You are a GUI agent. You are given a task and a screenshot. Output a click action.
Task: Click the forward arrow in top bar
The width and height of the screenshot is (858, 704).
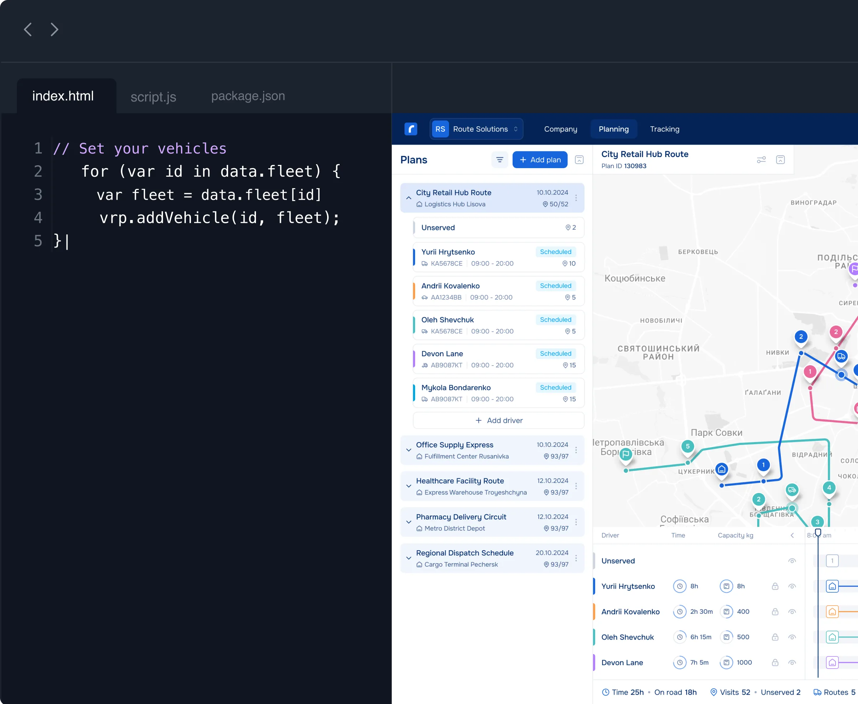pyautogui.click(x=54, y=30)
